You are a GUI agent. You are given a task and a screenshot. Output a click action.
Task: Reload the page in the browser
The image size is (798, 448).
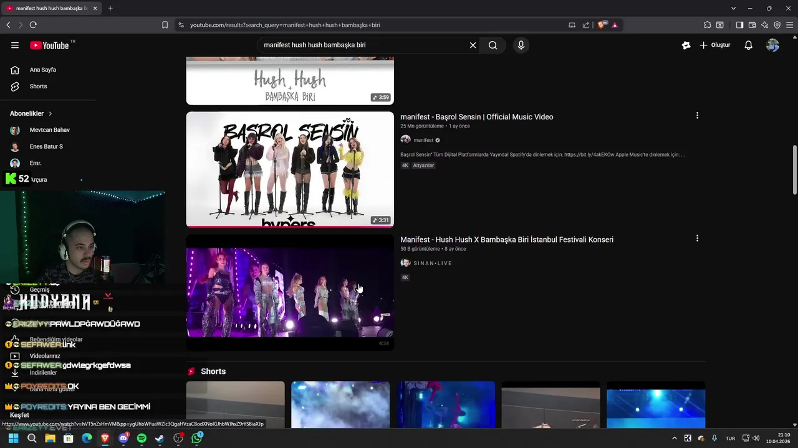(33, 25)
